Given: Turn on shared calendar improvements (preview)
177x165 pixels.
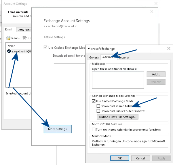Looking at the screenshot, I should click(94, 129).
